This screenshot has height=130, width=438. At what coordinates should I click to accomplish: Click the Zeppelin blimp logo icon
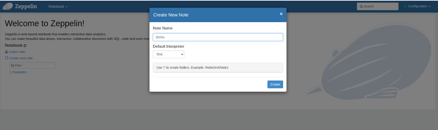click(x=7, y=6)
